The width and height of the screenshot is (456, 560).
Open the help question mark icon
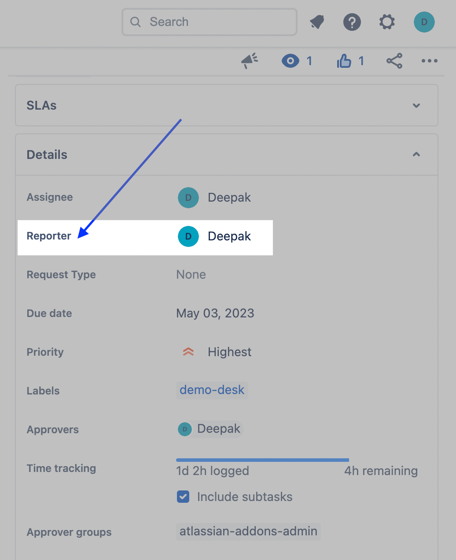(x=352, y=22)
